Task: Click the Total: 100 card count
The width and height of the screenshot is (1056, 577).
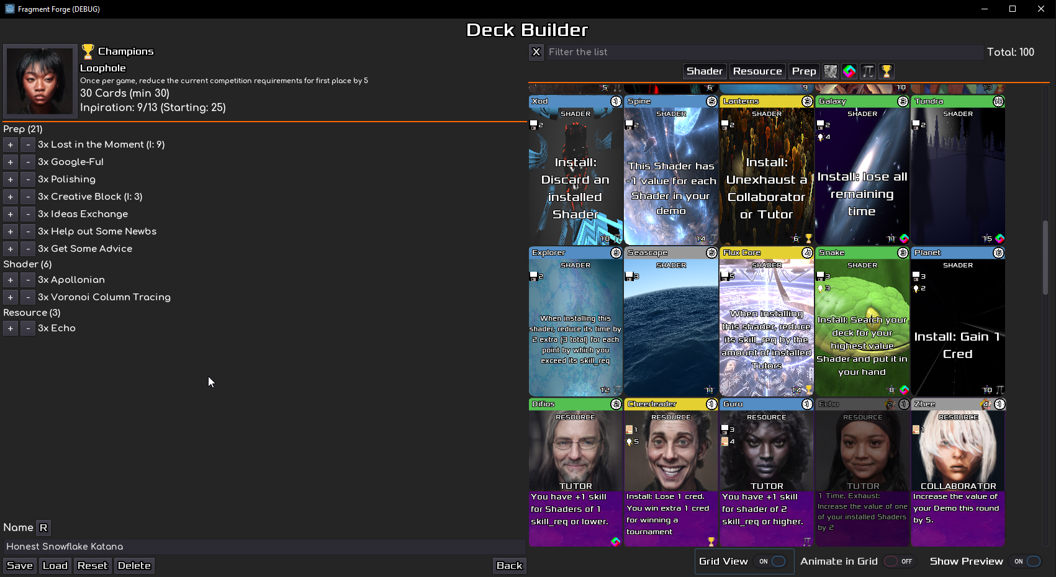Action: [x=1011, y=52]
